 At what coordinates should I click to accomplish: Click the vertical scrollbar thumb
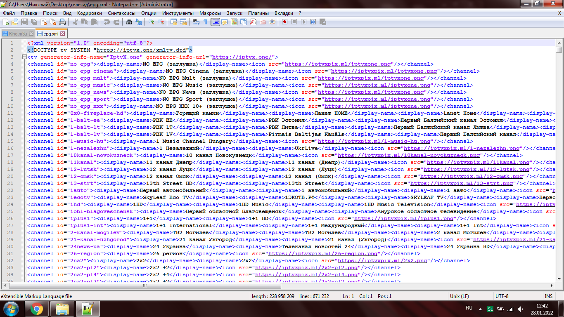559,50
